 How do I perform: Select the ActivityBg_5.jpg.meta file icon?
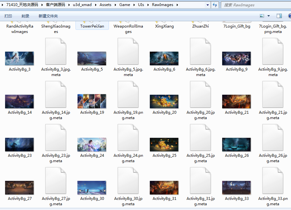(x=128, y=51)
